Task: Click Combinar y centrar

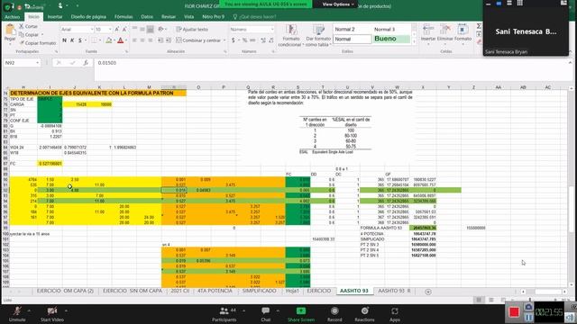Action: pos(198,40)
